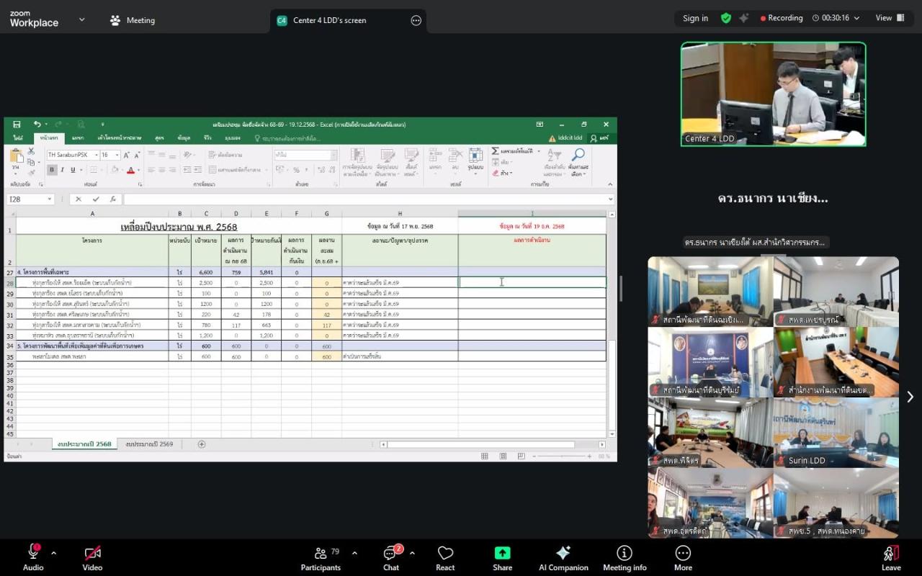Switch to the Meeting tab

[133, 20]
